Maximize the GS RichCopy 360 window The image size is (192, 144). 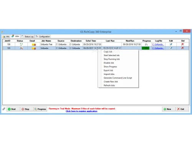pyautogui.click(x=180, y=31)
